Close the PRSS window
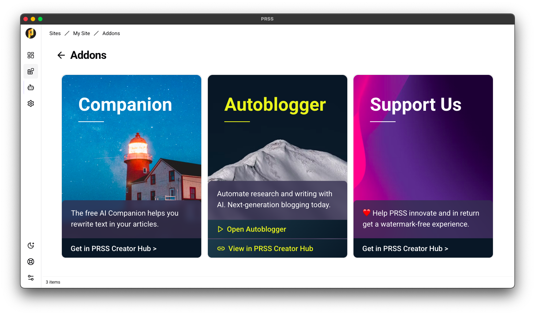The width and height of the screenshot is (535, 315). (26, 19)
